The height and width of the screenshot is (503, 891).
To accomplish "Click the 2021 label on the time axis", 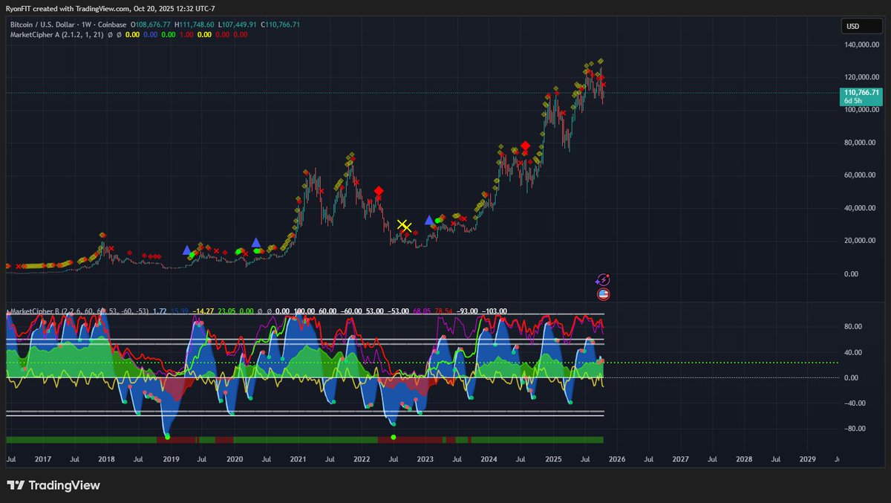I will (298, 460).
